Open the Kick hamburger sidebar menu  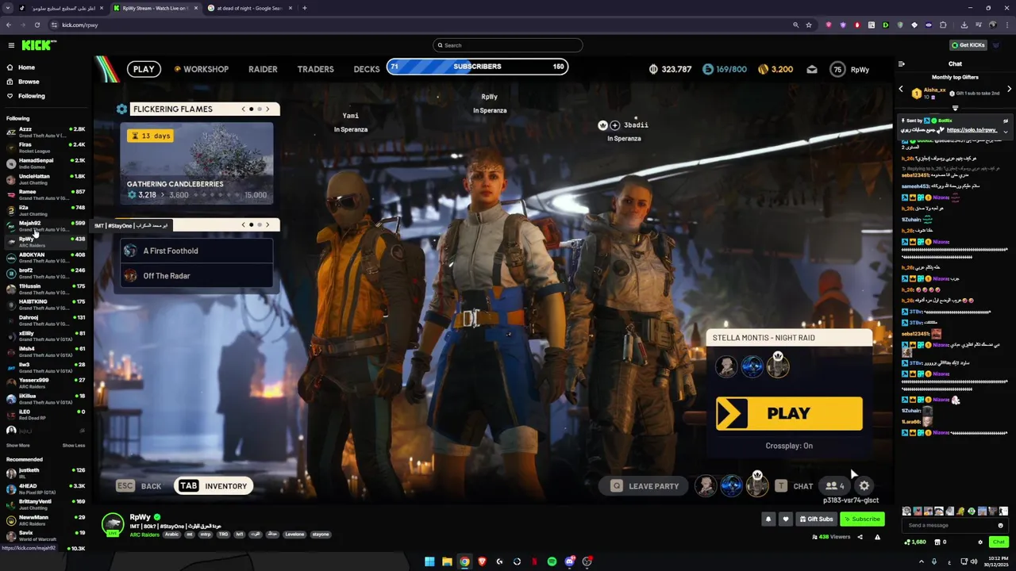tap(11, 45)
